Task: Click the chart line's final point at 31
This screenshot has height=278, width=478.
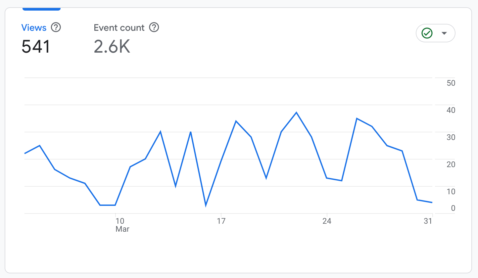Action: [432, 203]
